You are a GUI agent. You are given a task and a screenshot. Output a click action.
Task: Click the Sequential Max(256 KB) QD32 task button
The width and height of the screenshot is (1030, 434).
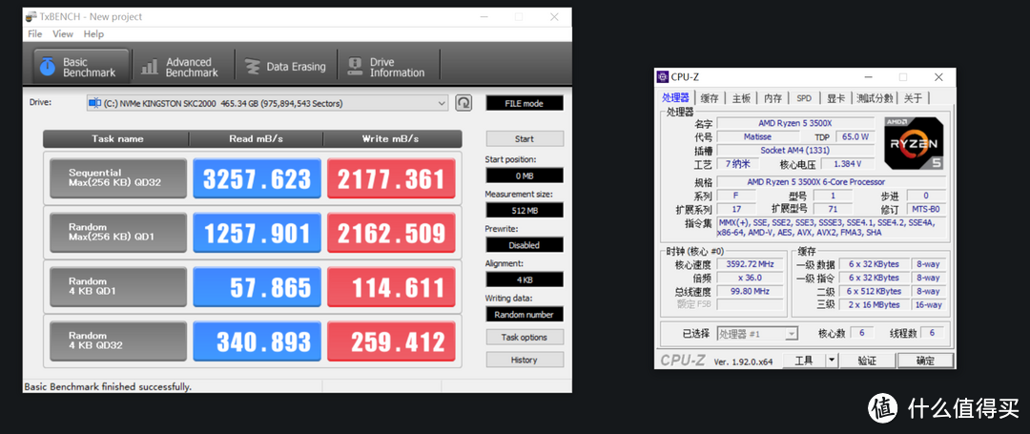point(118,178)
